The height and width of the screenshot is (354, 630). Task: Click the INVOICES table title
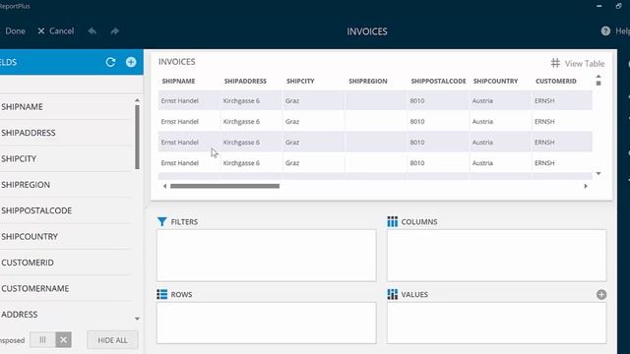[x=177, y=62]
